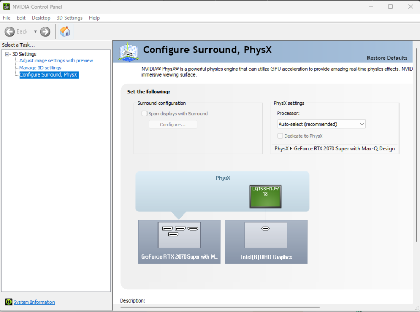Collapse the 3D Settings tree node

coord(7,54)
